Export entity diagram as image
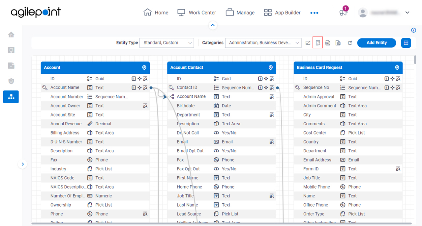Image resolution: width=422 pixels, height=226 pixels. point(338,43)
